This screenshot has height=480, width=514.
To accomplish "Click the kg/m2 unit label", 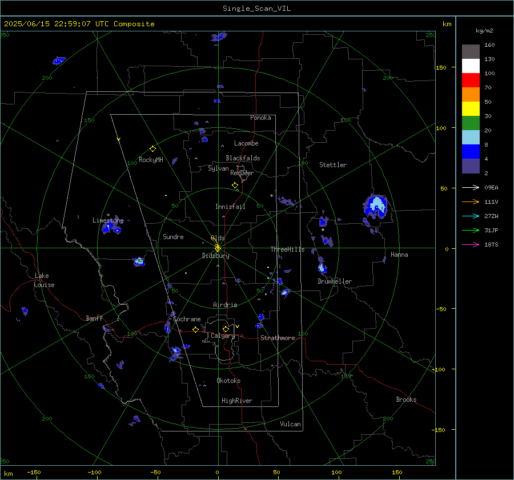I will [x=484, y=31].
